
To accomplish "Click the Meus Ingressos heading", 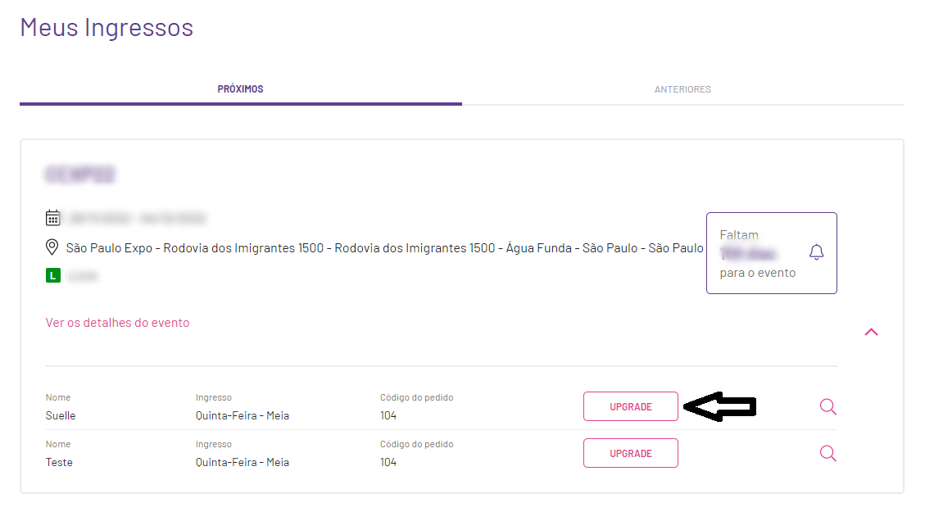I will pyautogui.click(x=107, y=28).
